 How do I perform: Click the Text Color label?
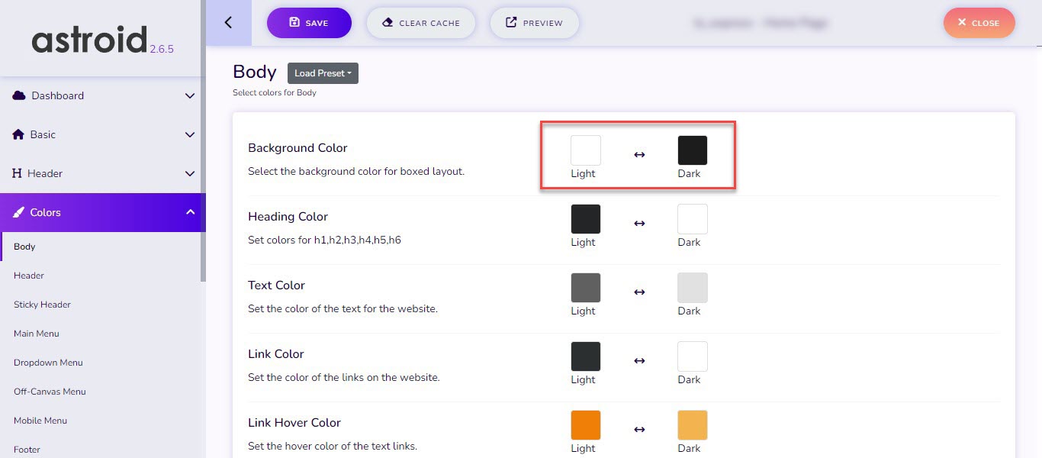pos(276,285)
